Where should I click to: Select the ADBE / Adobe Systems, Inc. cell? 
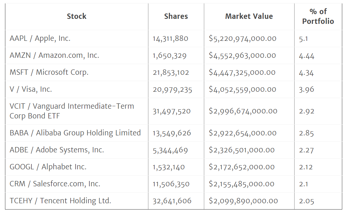pos(57,150)
